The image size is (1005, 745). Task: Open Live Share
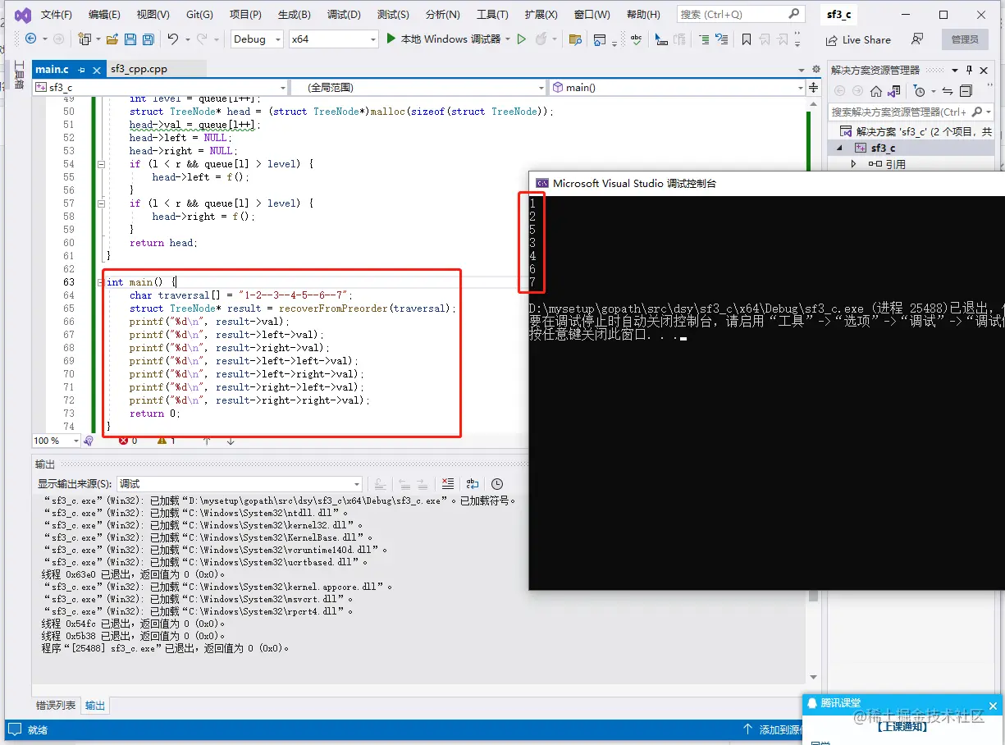pyautogui.click(x=858, y=39)
